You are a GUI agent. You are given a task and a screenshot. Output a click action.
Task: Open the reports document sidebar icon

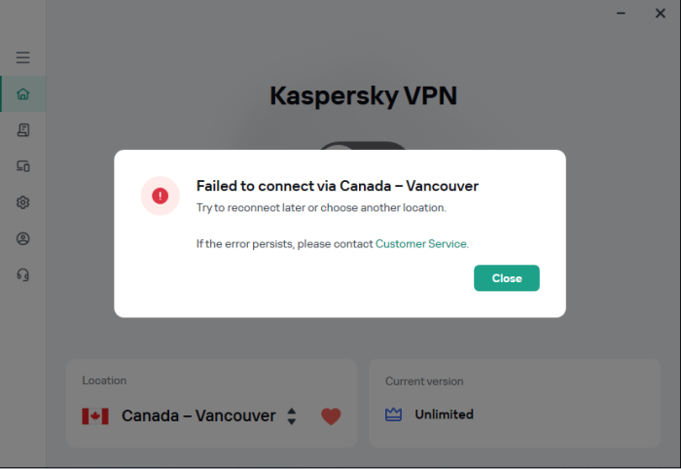23,129
